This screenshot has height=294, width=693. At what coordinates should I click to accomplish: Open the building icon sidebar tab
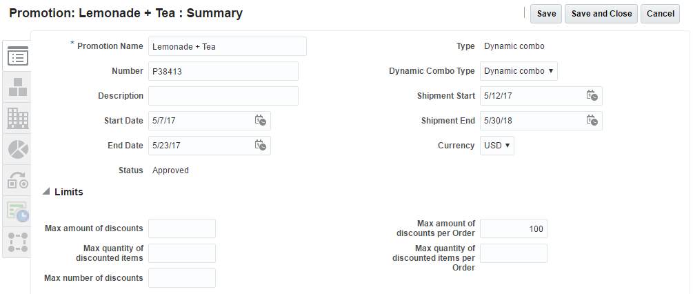tap(17, 118)
